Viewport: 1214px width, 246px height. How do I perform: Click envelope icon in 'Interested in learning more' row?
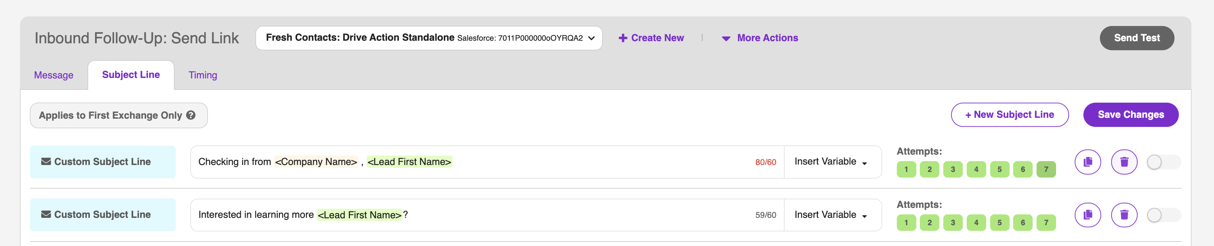point(46,214)
